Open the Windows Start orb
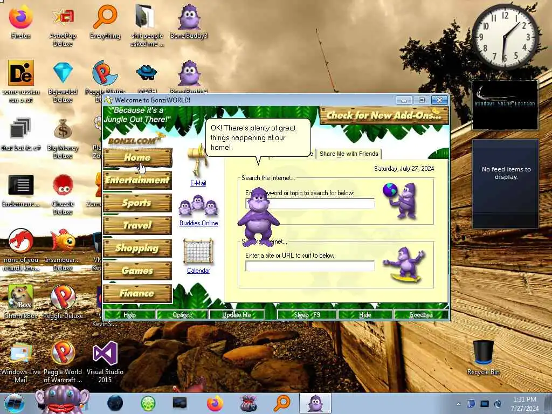 click(x=15, y=403)
